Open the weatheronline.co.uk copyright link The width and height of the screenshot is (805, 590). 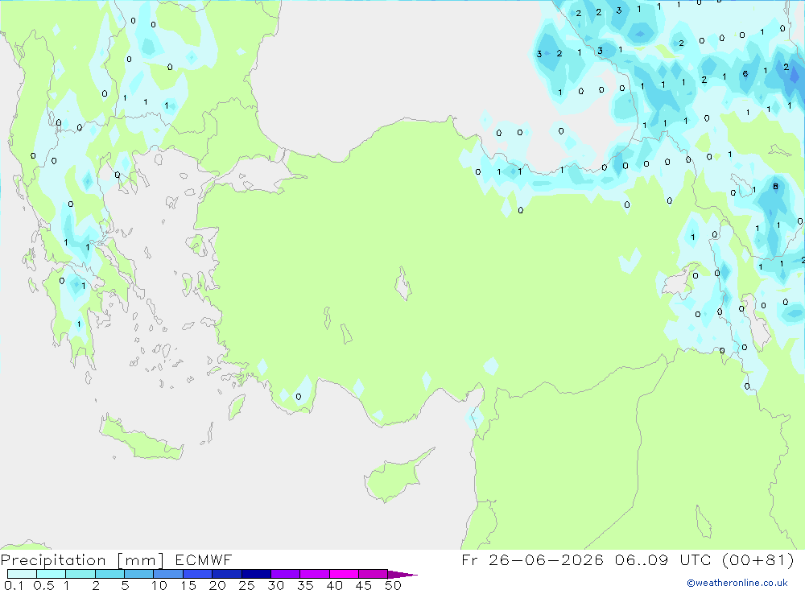point(737,583)
